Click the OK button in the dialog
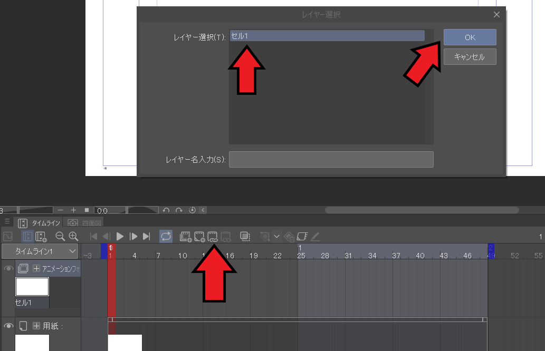 470,37
